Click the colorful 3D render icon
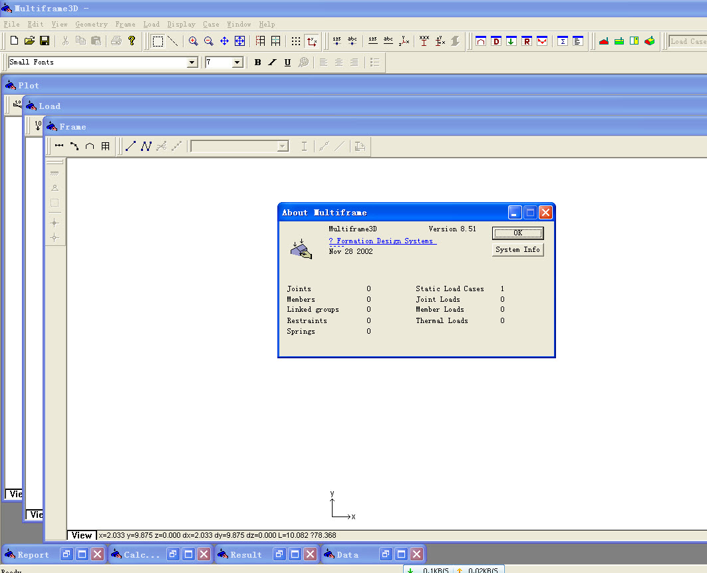This screenshot has width=707, height=573. (x=650, y=41)
